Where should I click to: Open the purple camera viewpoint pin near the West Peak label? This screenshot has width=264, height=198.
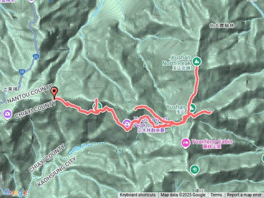click(x=127, y=123)
